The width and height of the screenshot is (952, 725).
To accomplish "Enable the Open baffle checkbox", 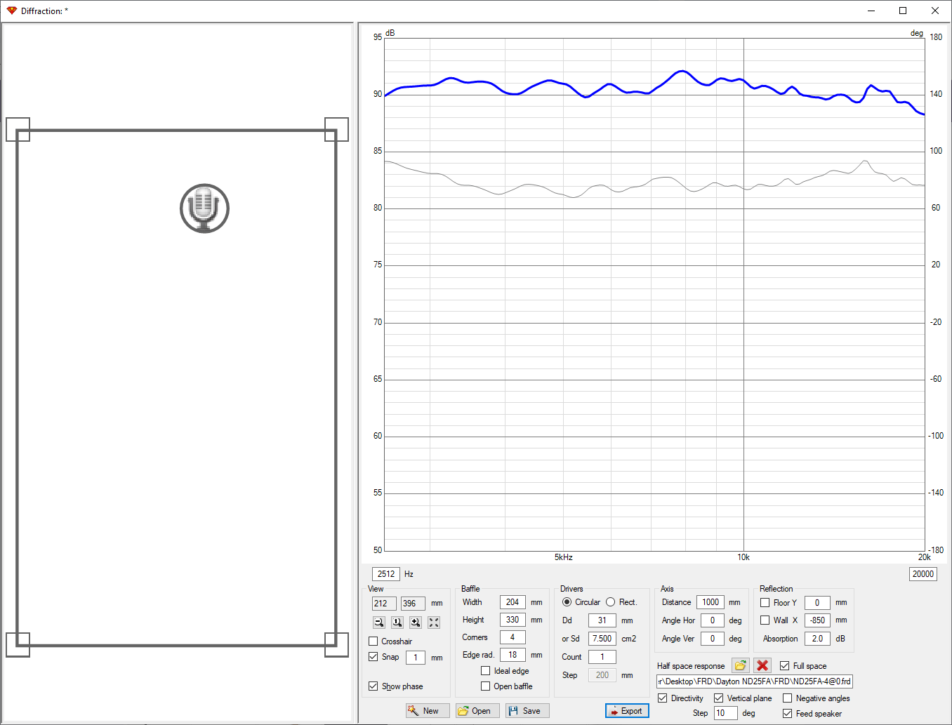I will pyautogui.click(x=485, y=686).
